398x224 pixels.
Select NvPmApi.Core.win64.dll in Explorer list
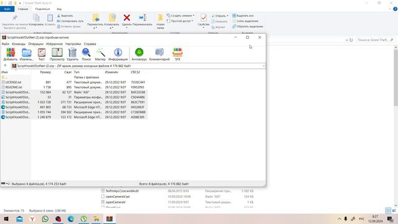pos(122,191)
